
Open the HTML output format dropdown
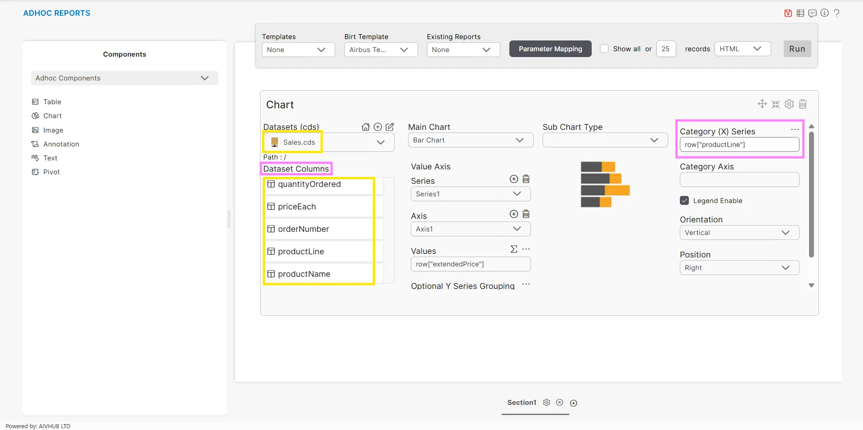click(742, 49)
